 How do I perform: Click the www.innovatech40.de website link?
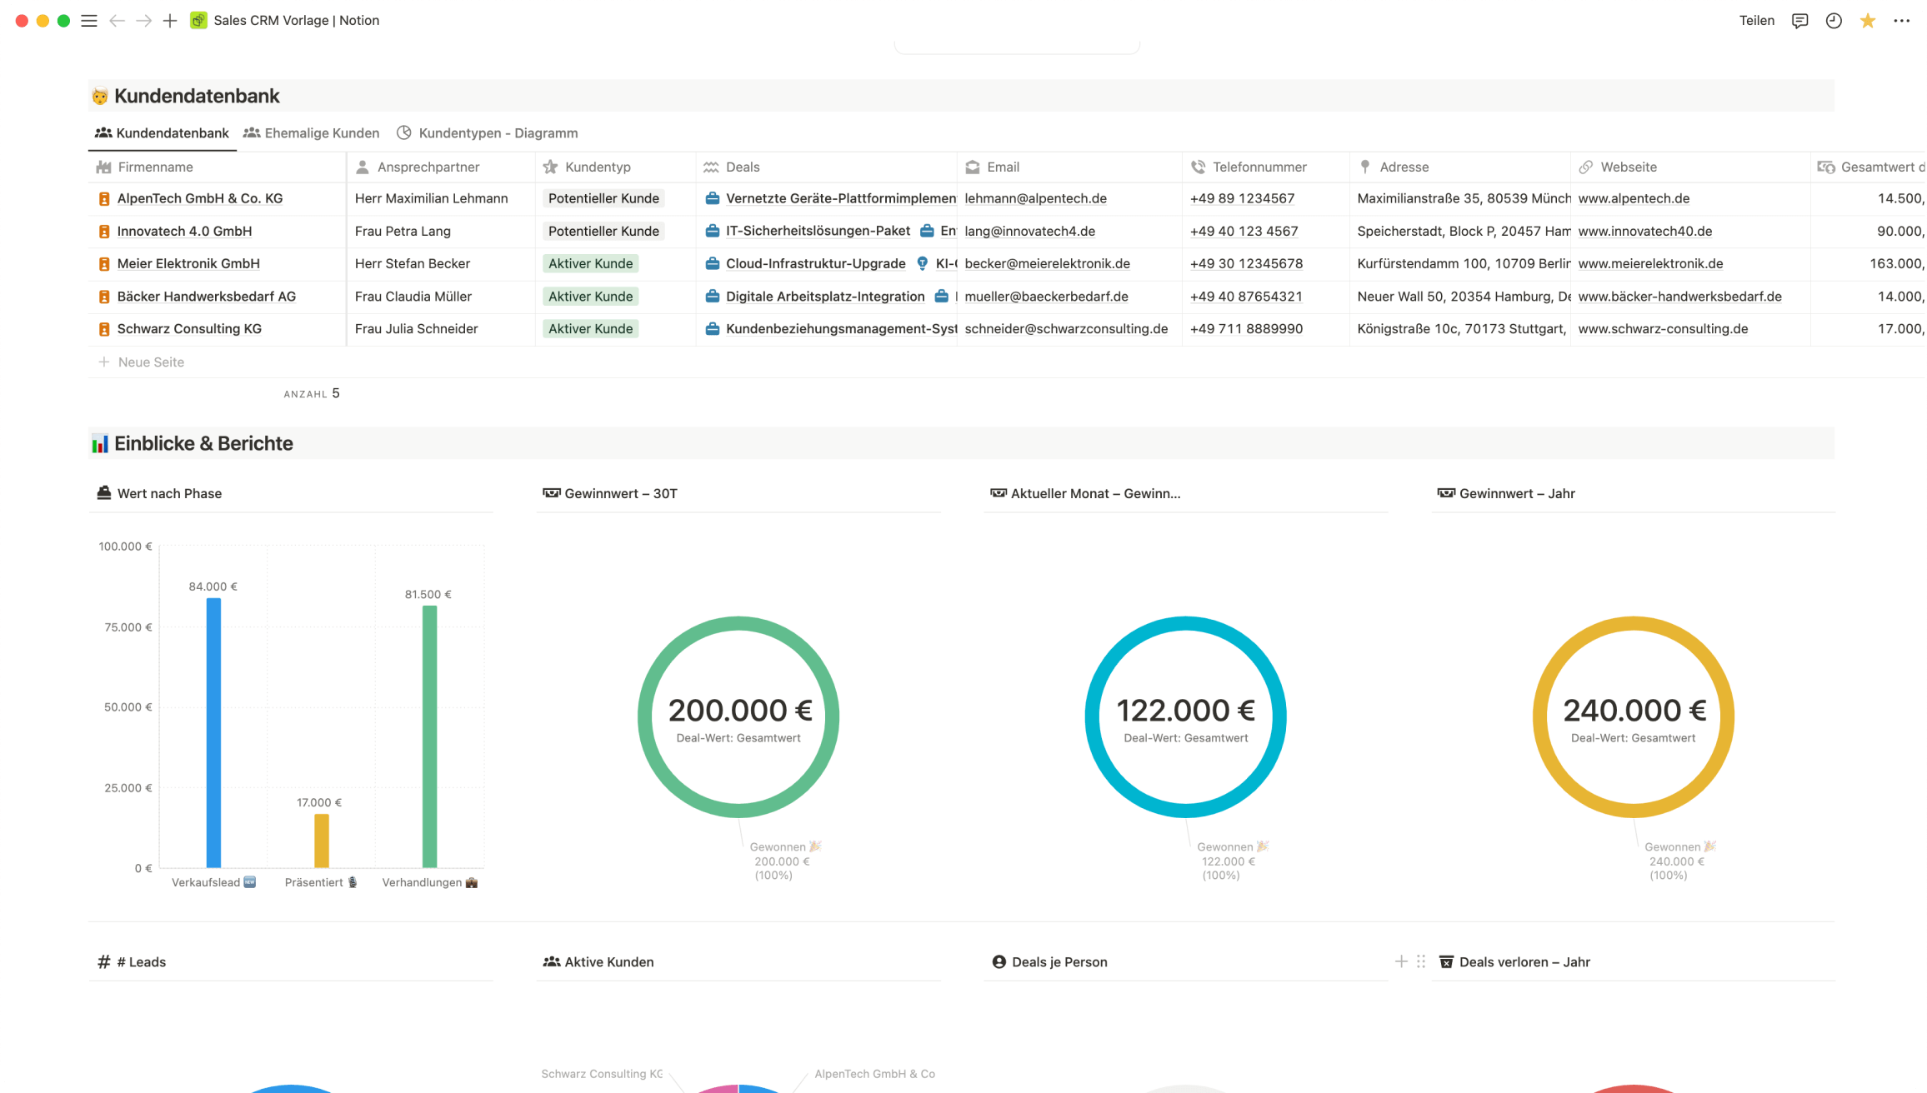click(x=1645, y=232)
